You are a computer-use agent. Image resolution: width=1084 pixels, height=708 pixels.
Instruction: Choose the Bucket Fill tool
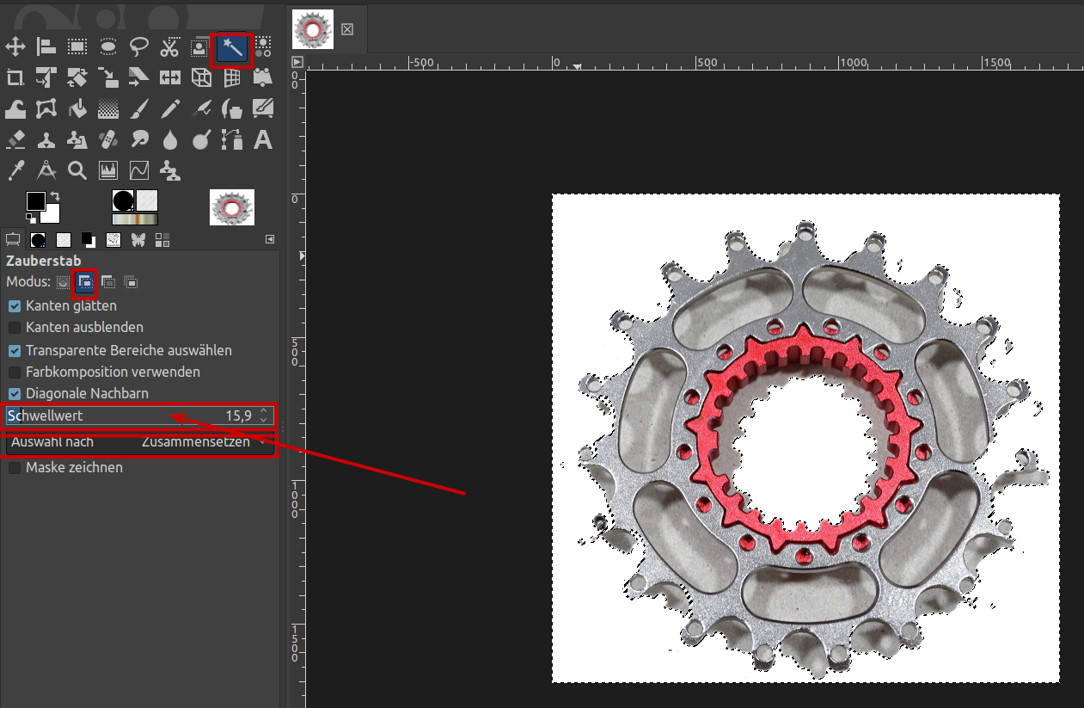[77, 109]
